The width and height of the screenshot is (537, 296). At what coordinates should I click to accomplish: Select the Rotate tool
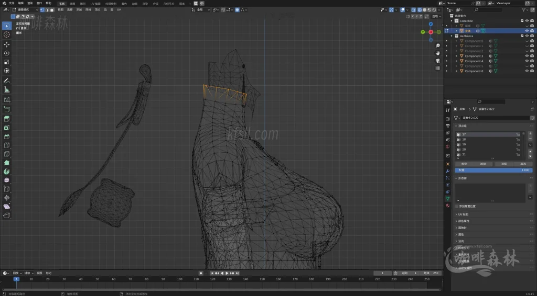tap(6, 53)
